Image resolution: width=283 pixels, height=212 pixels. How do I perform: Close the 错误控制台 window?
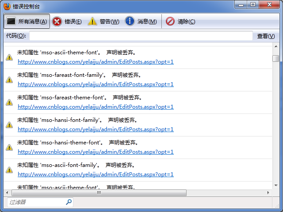269,5
